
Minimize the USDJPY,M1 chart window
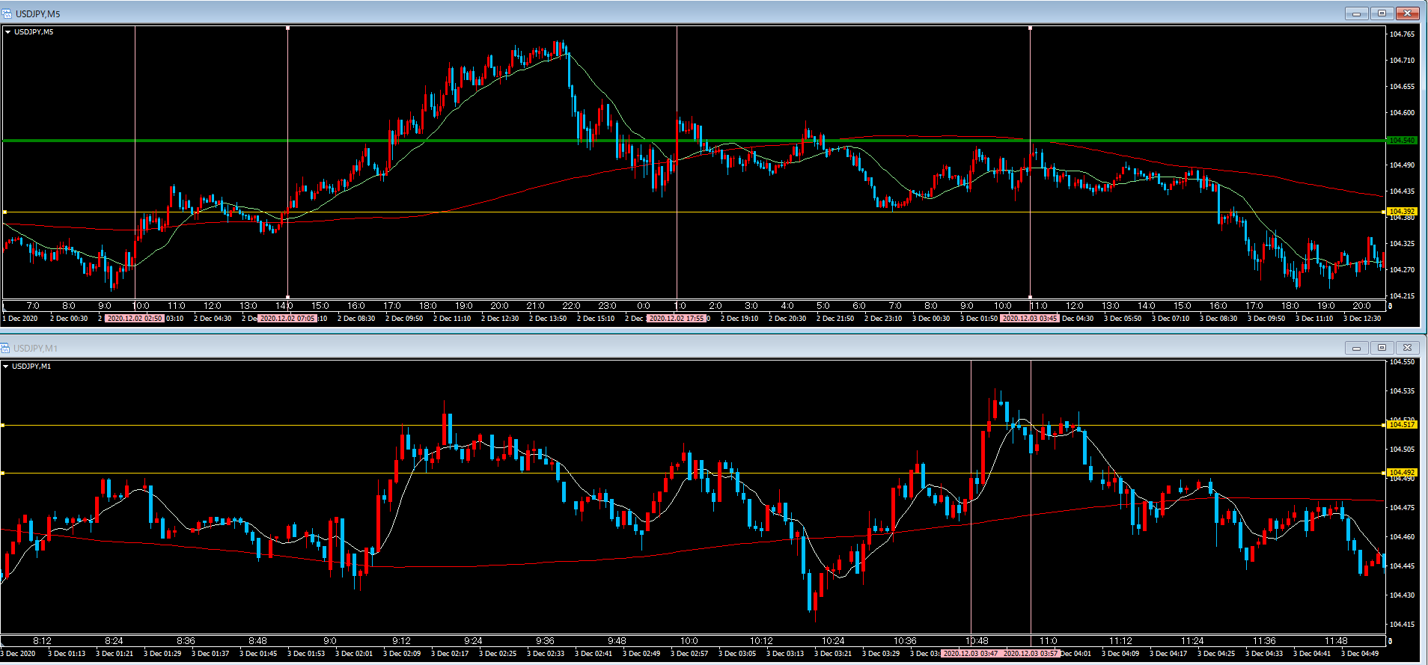click(x=1356, y=348)
